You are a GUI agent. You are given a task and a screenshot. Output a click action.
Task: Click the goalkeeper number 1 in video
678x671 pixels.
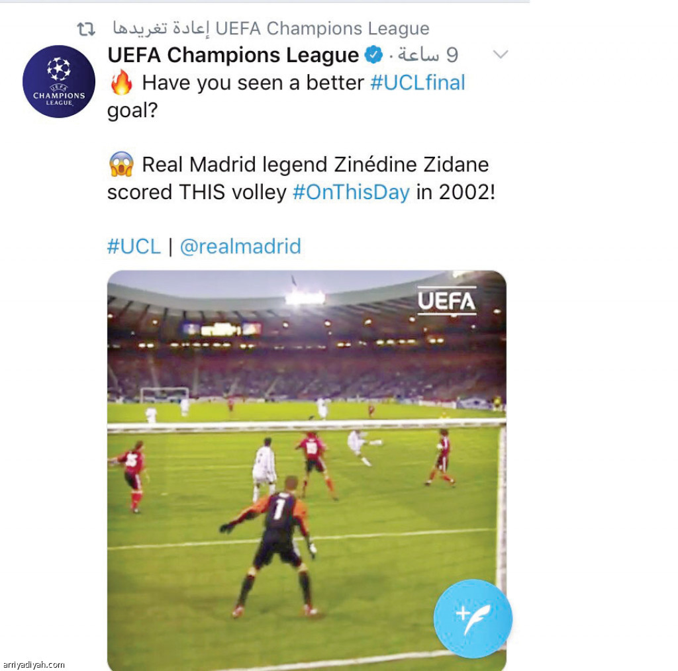coord(279,509)
